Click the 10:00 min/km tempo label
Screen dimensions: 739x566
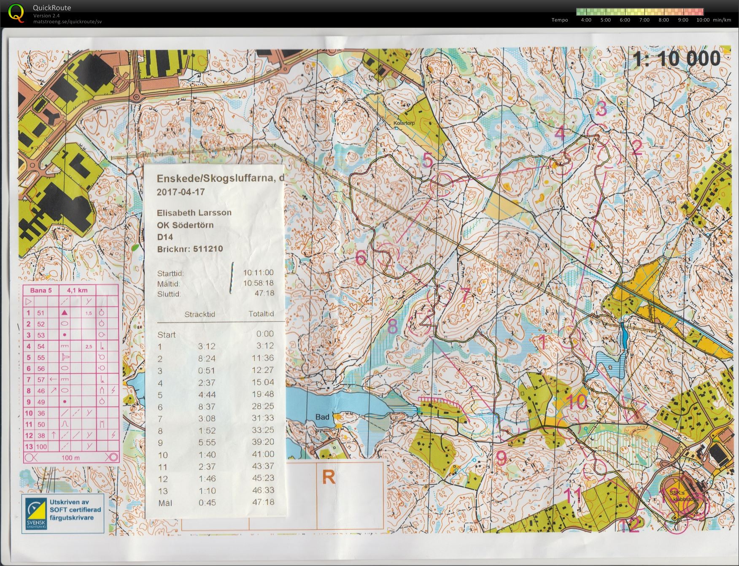[713, 20]
